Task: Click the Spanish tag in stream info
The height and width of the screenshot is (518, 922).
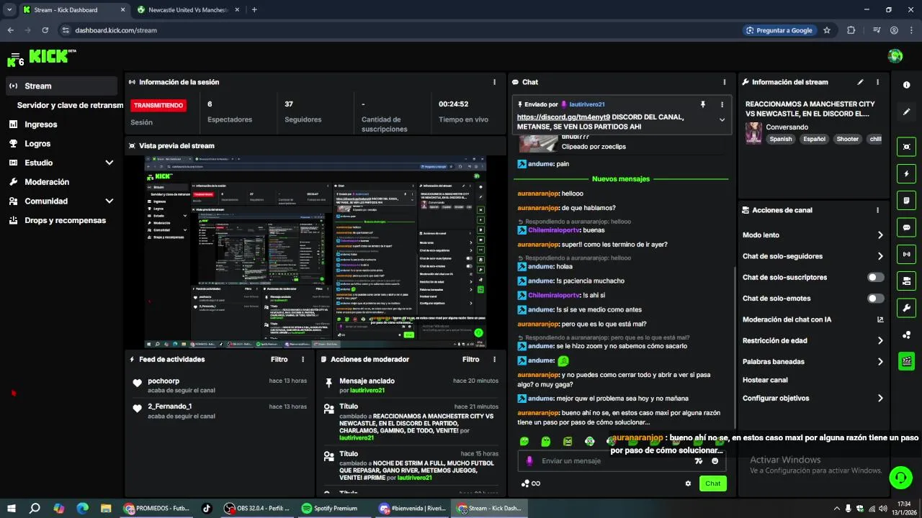Action: 780,140
